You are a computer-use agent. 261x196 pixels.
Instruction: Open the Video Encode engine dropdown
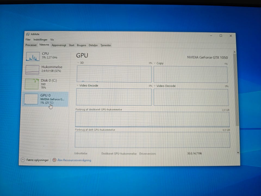point(77,85)
